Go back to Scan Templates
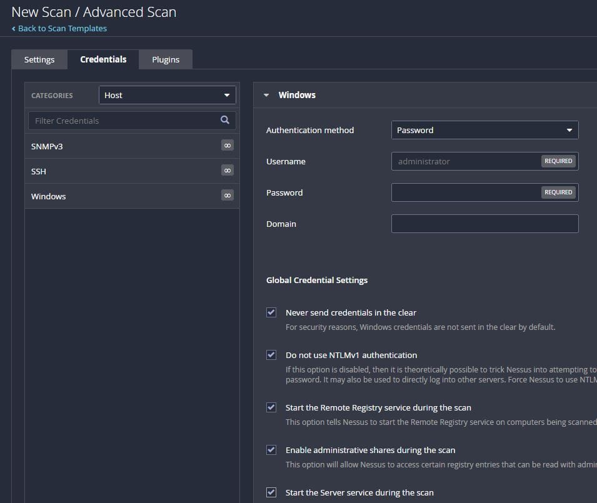Screen dimensions: 597x503 point(63,29)
